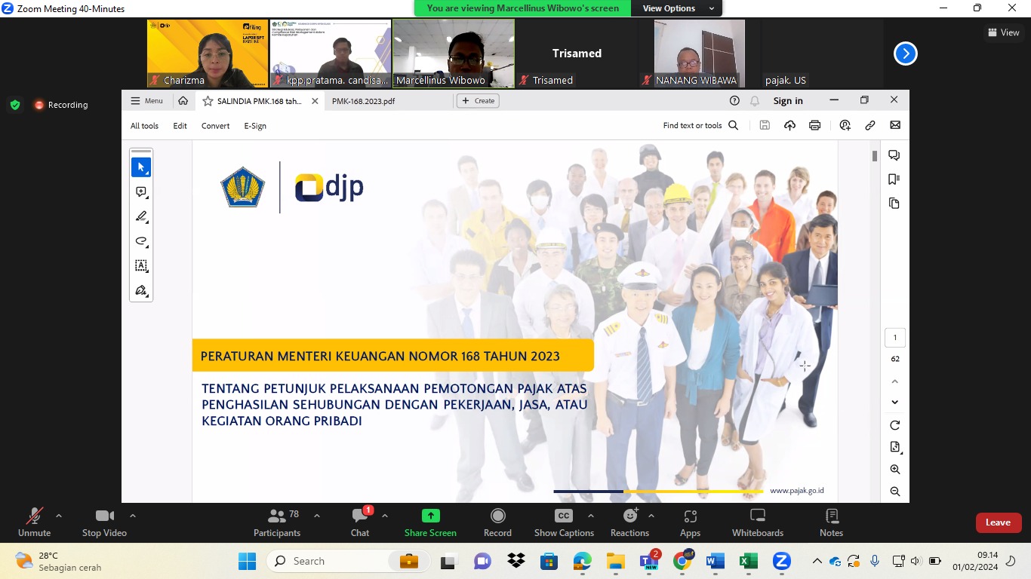
Task: Click the green encryption shield icon
Action: pyautogui.click(x=15, y=105)
